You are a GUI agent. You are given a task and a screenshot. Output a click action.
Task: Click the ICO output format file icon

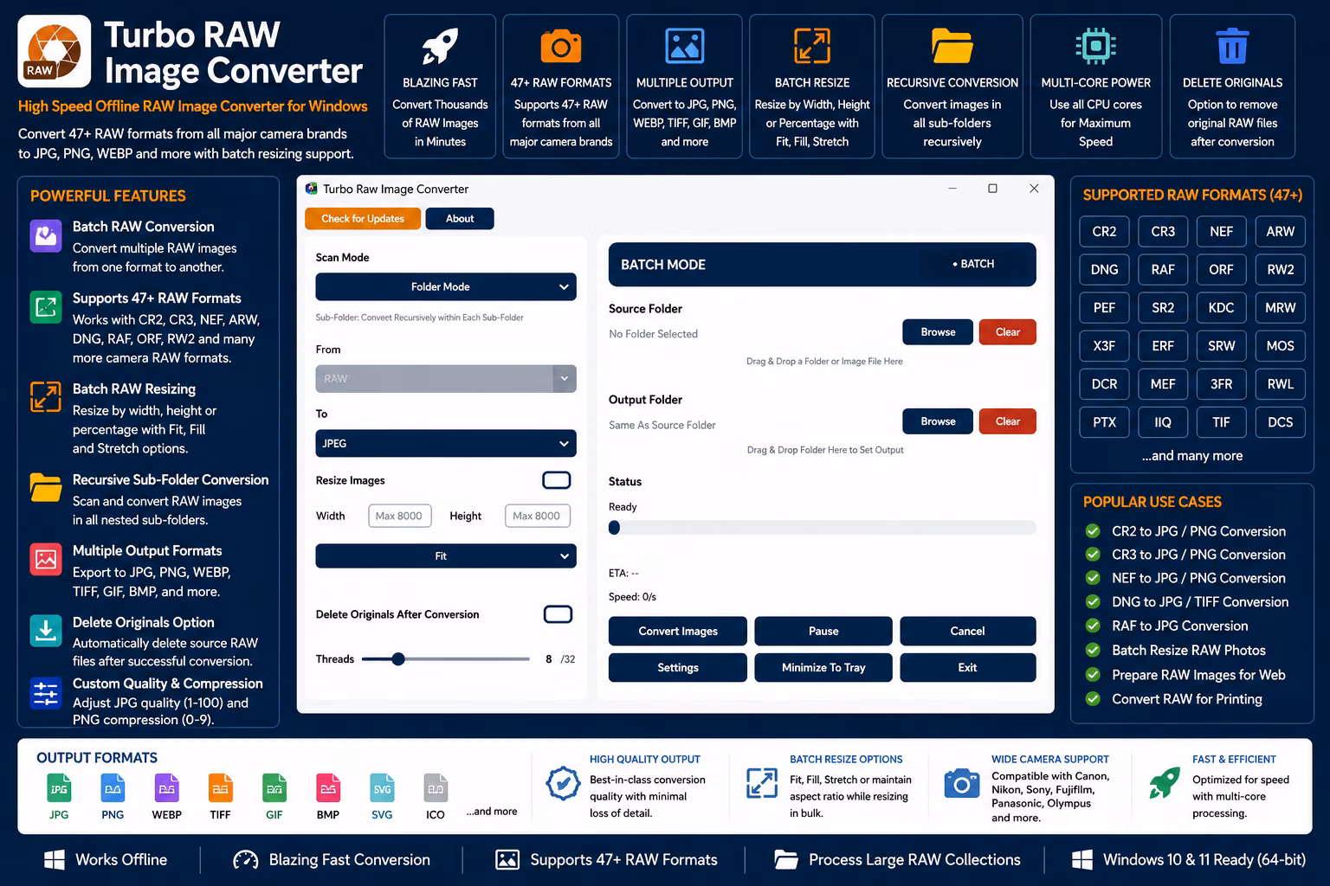[436, 788]
